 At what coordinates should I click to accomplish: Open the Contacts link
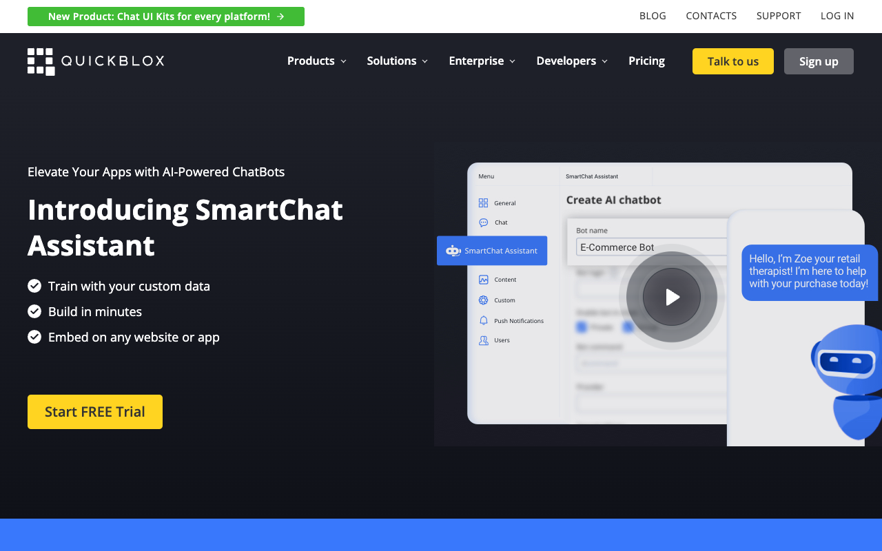click(x=711, y=16)
